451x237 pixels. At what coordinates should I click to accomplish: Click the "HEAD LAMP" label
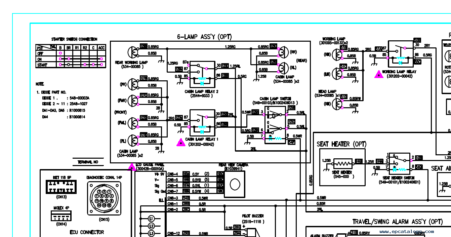pos(327,91)
